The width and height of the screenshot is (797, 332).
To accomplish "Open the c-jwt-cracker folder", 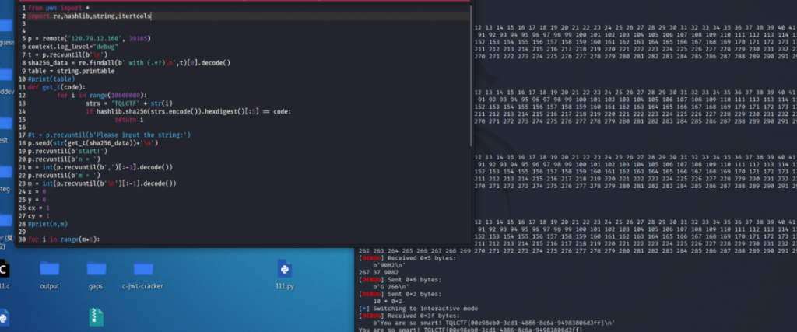I will pyautogui.click(x=142, y=270).
